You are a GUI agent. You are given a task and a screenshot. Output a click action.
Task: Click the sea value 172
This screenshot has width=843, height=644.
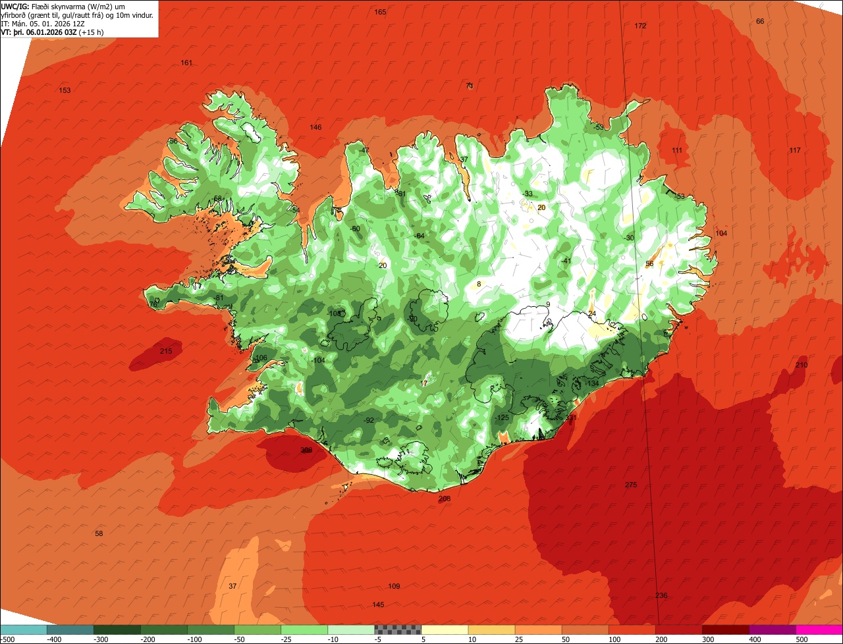click(640, 26)
